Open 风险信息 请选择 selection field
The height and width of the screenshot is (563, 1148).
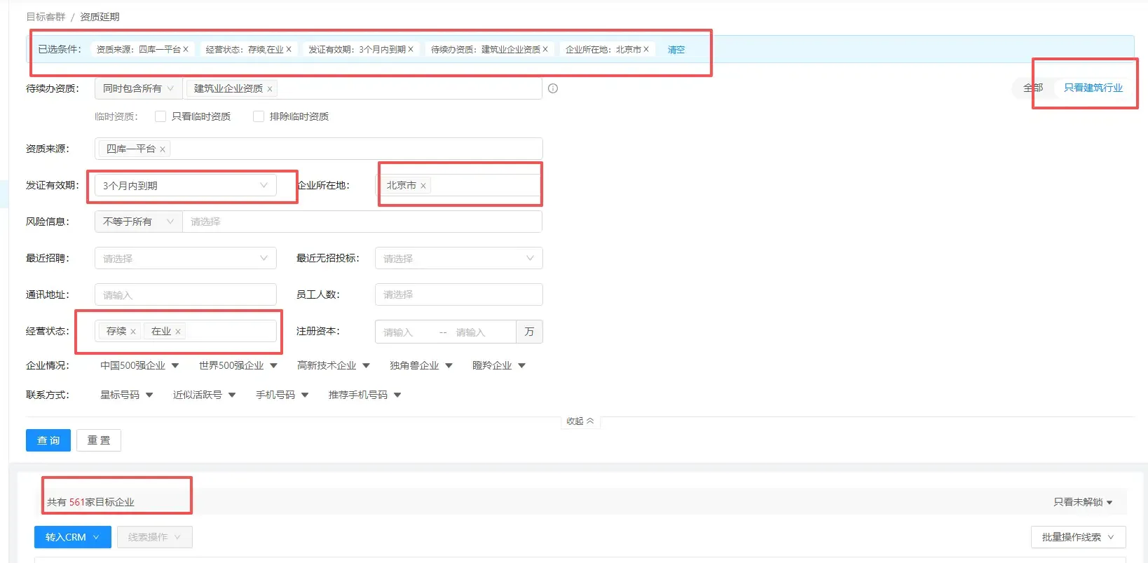362,222
